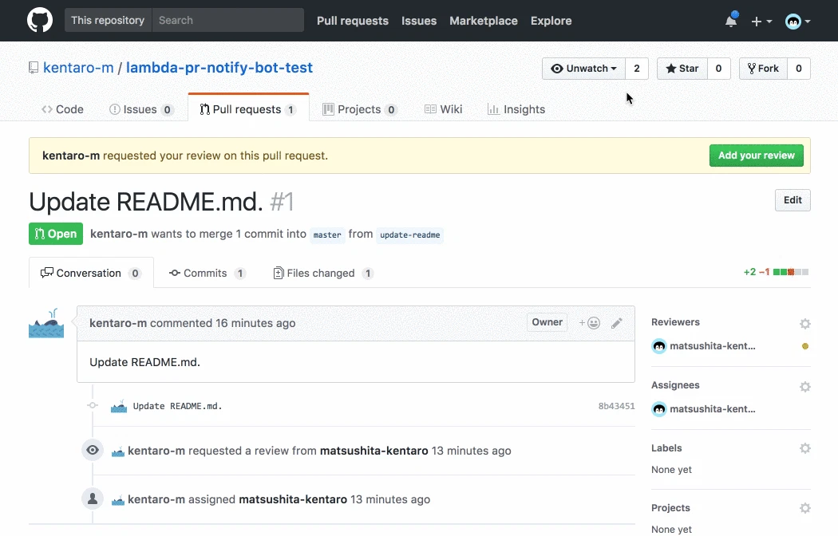Open the GitHub home logo

[40, 20]
